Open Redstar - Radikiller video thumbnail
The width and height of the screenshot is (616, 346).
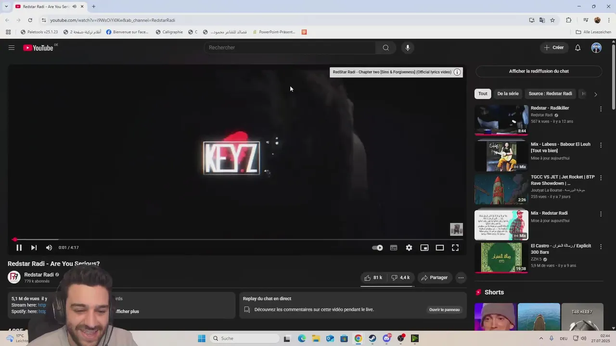tap(501, 120)
